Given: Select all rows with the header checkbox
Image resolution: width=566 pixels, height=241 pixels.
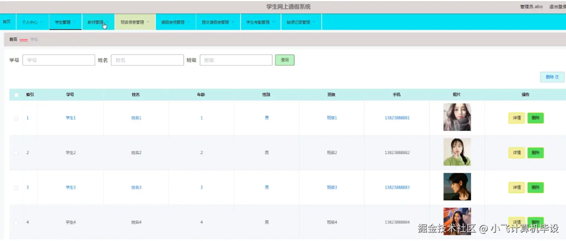Looking at the screenshot, I should [16, 95].
